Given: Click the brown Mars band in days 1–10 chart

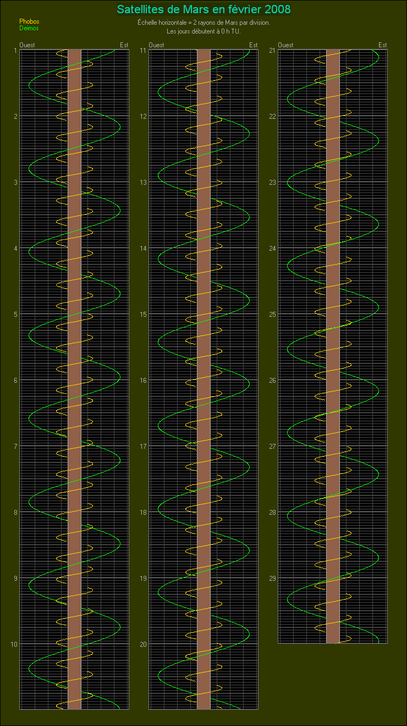Looking at the screenshot, I should click(x=74, y=380).
